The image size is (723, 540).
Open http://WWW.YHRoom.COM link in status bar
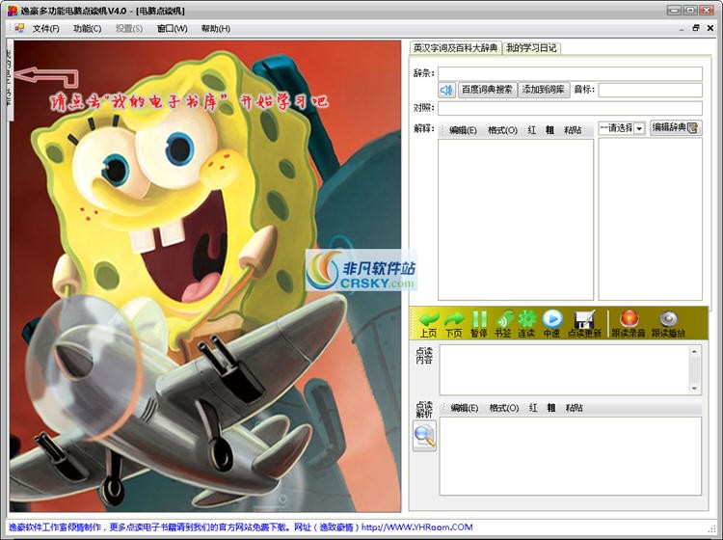(416, 526)
